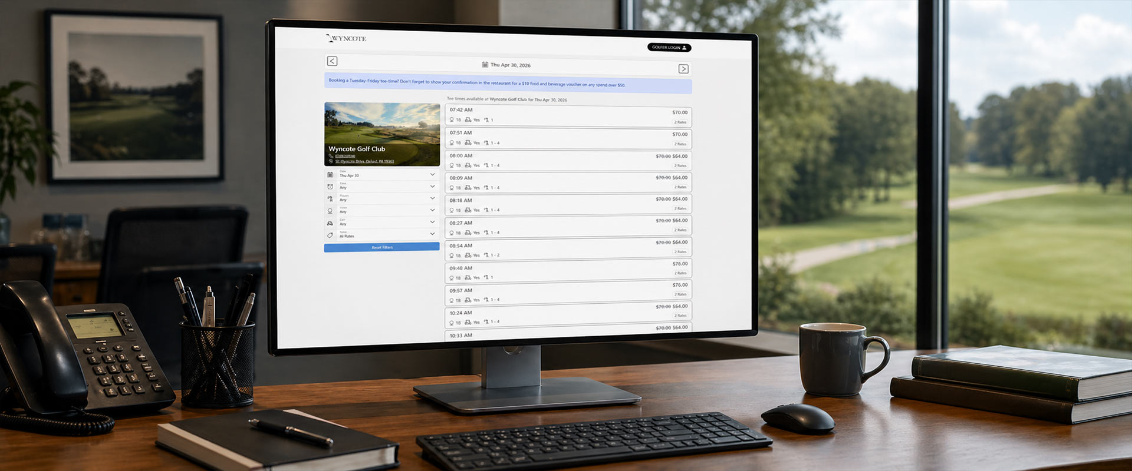Screen dimensions: 1132x471
Task: Select the 10:33 AM tee time
Action: click(x=568, y=333)
